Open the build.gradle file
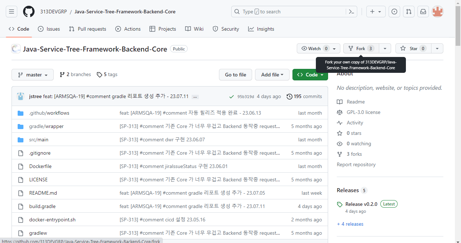Image resolution: width=461 pixels, height=243 pixels. (x=42, y=206)
